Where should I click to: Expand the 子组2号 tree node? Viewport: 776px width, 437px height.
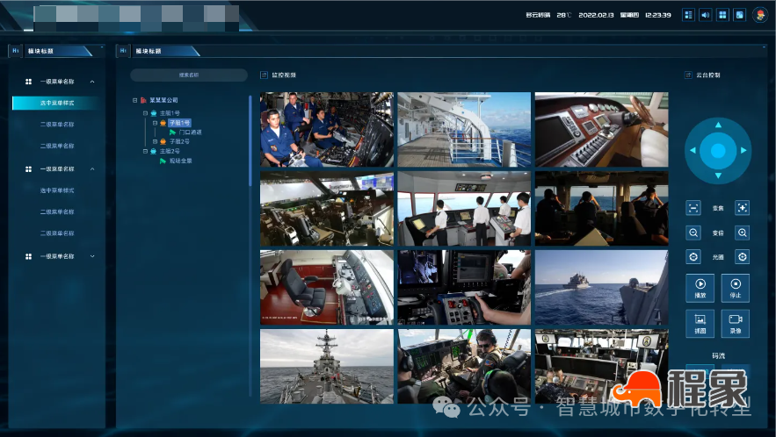pos(155,141)
